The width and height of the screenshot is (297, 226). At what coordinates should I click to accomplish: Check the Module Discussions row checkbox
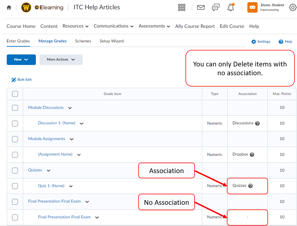(15, 108)
